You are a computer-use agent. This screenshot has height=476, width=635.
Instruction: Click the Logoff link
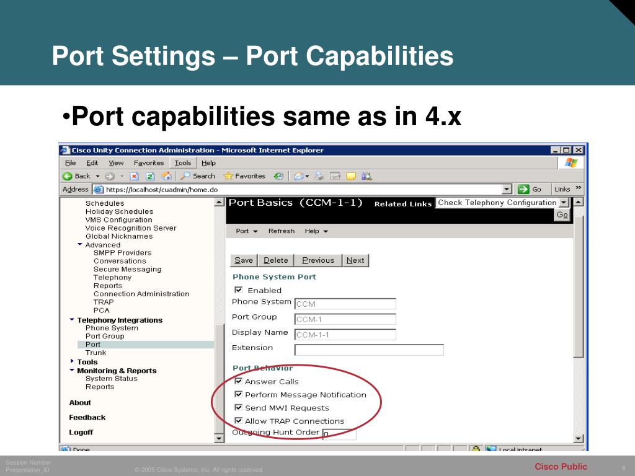pyautogui.click(x=81, y=432)
